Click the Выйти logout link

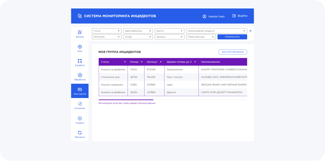tap(240, 16)
